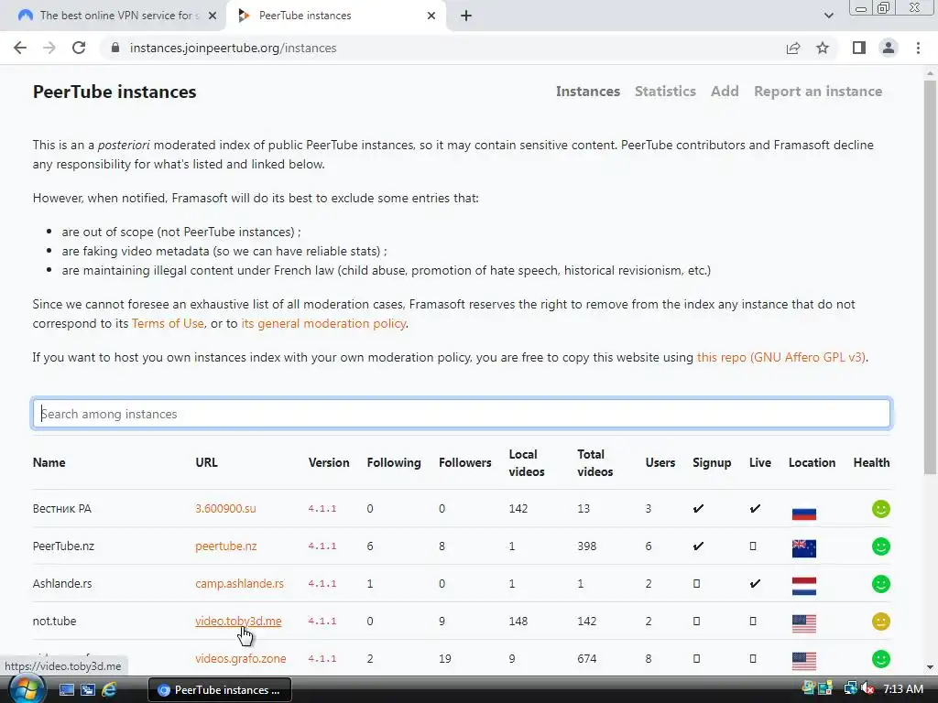Click the Signup checkmark for PeerTube.nz
Screen dimensions: 938x703
point(698,546)
